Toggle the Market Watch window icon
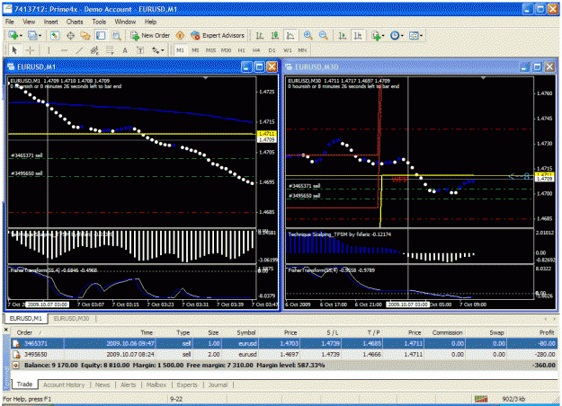 pyautogui.click(x=55, y=35)
